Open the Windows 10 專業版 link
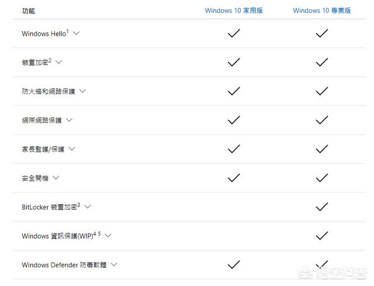Image resolution: width=374 pixels, height=286 pixels. (x=321, y=11)
